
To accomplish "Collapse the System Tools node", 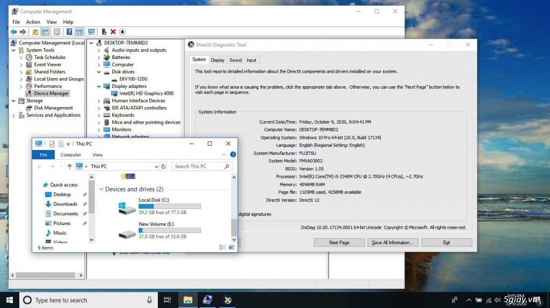I will point(13,50).
